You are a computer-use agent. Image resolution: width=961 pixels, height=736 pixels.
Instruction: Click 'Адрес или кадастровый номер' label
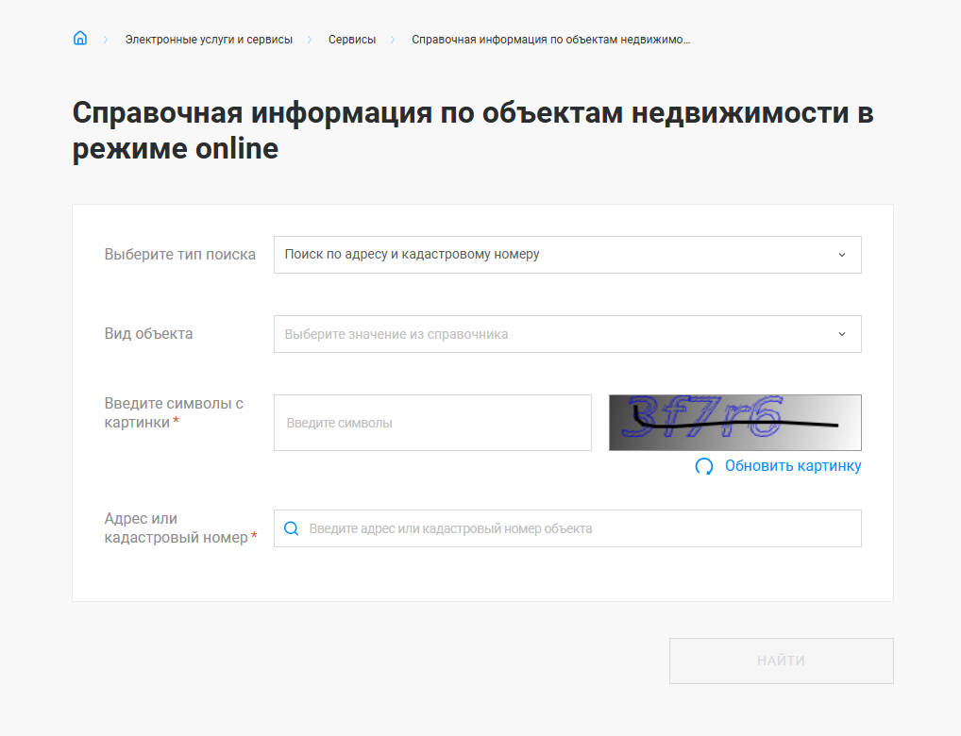click(180, 528)
